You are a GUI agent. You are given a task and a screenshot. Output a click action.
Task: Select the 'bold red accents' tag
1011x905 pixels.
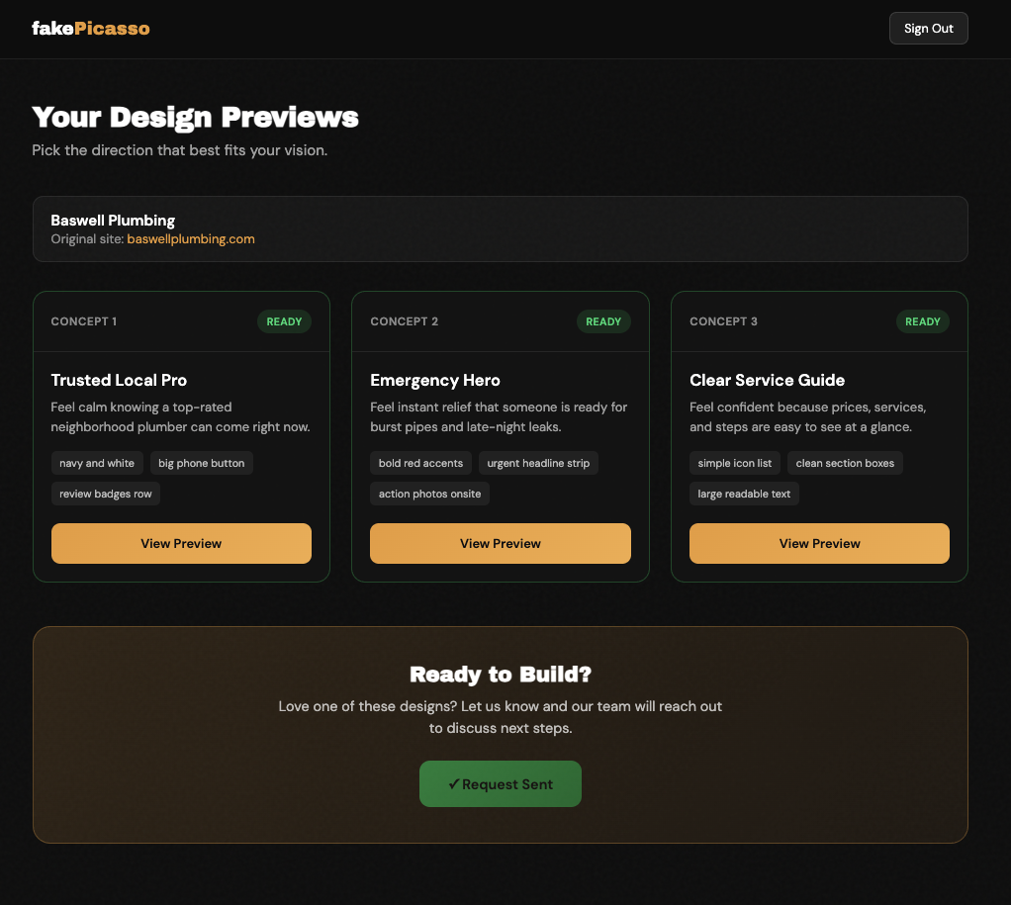coord(420,462)
